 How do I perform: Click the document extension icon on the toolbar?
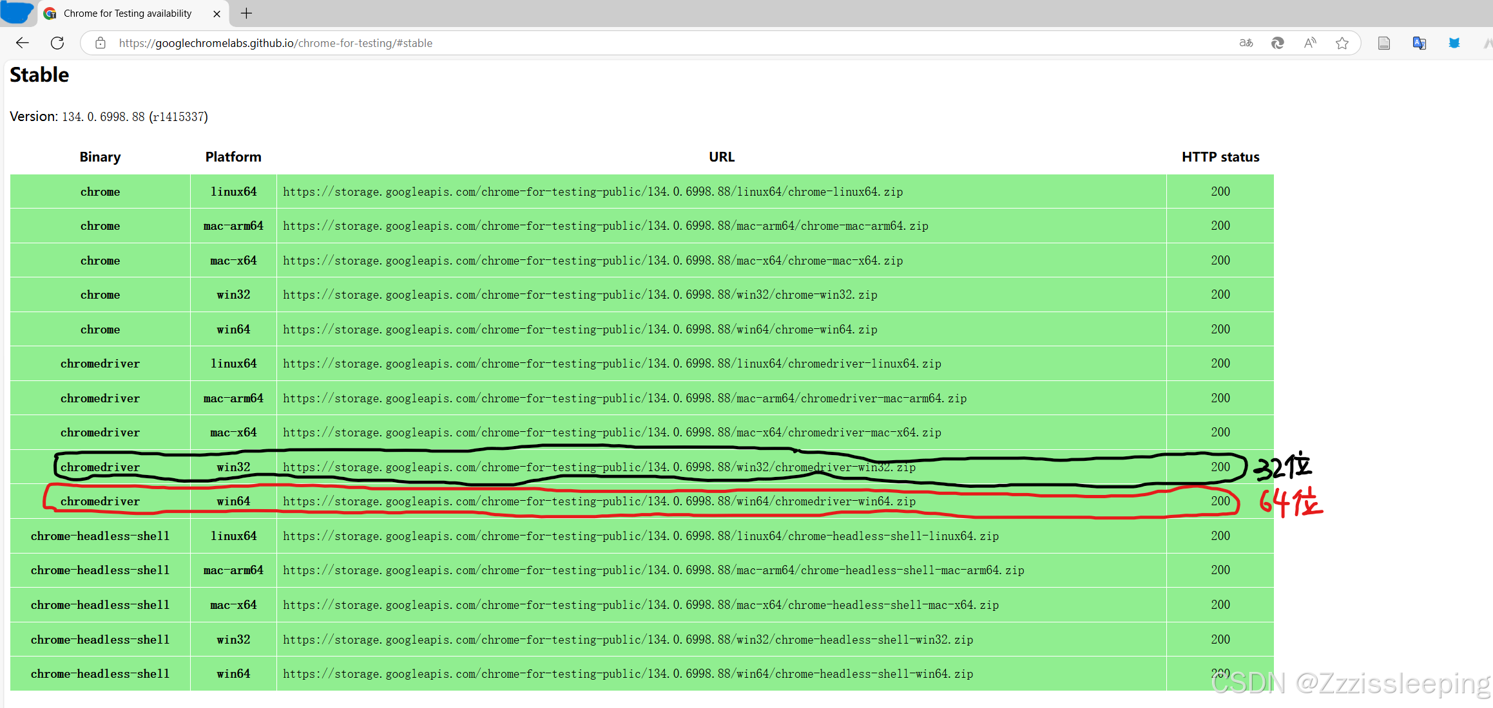(x=1383, y=42)
